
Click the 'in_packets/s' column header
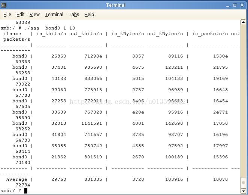210,34
